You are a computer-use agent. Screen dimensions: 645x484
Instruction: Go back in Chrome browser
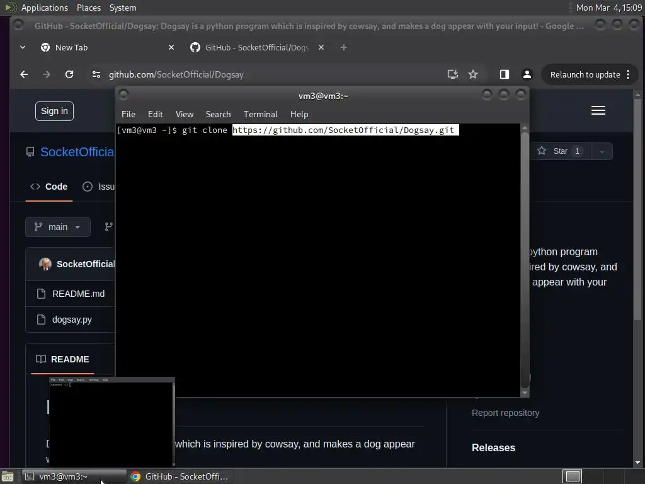[24, 74]
